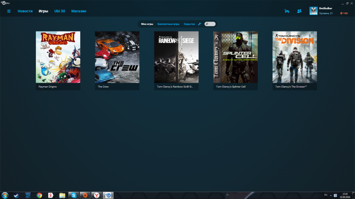
Task: Click the wrench settings icon
Action: (199, 24)
